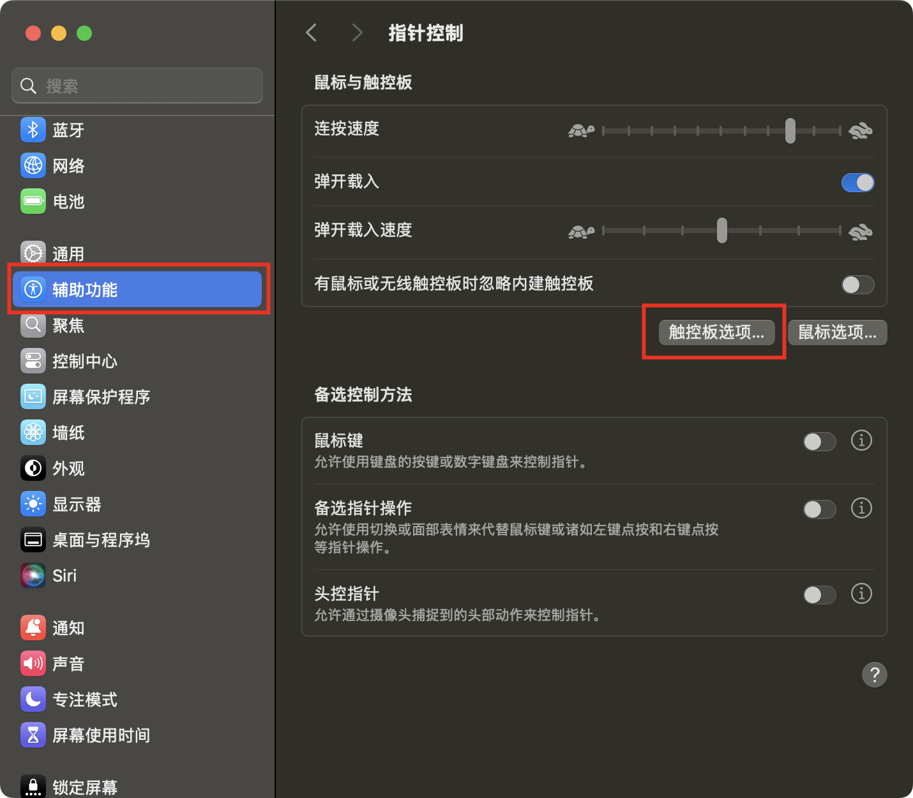Open Control Center (控制中心) icon

(x=33, y=361)
